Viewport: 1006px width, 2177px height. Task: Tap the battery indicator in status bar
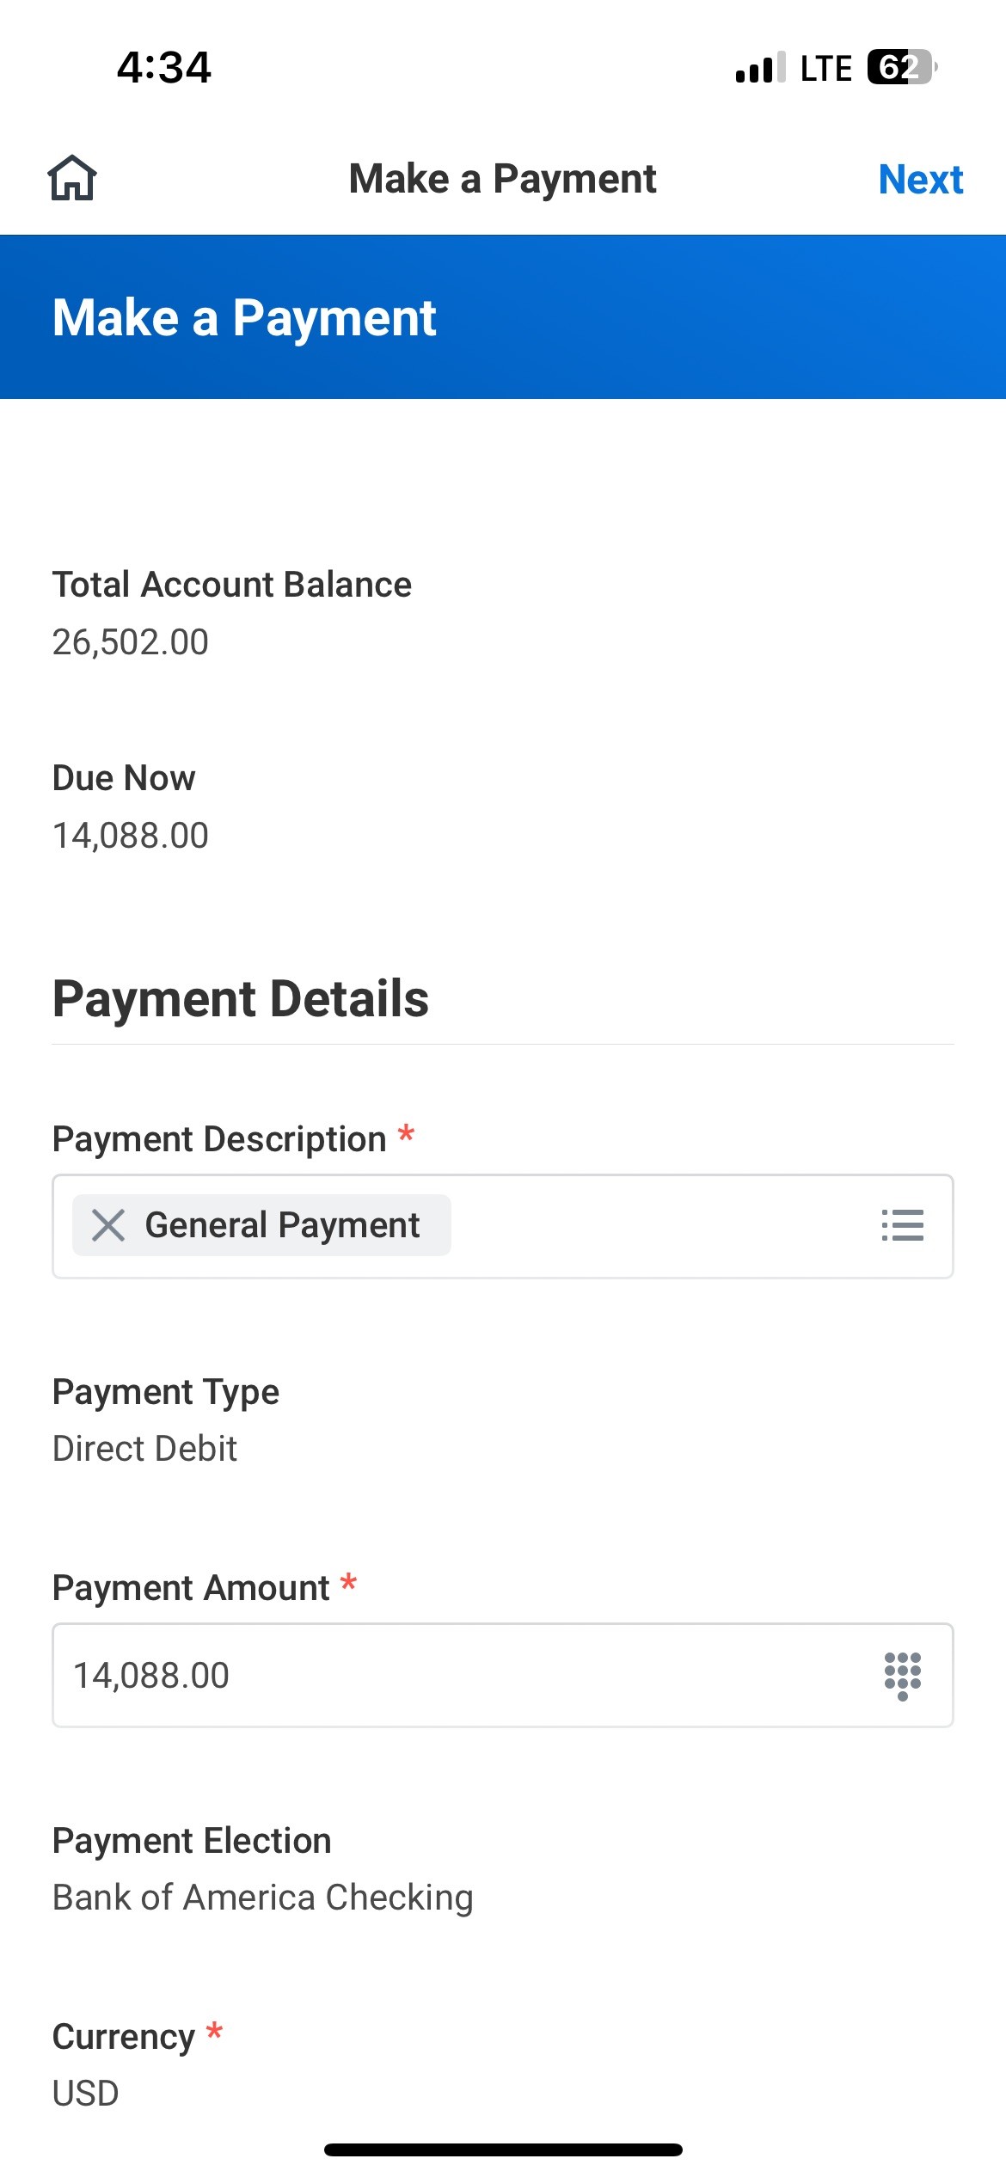[x=899, y=67]
